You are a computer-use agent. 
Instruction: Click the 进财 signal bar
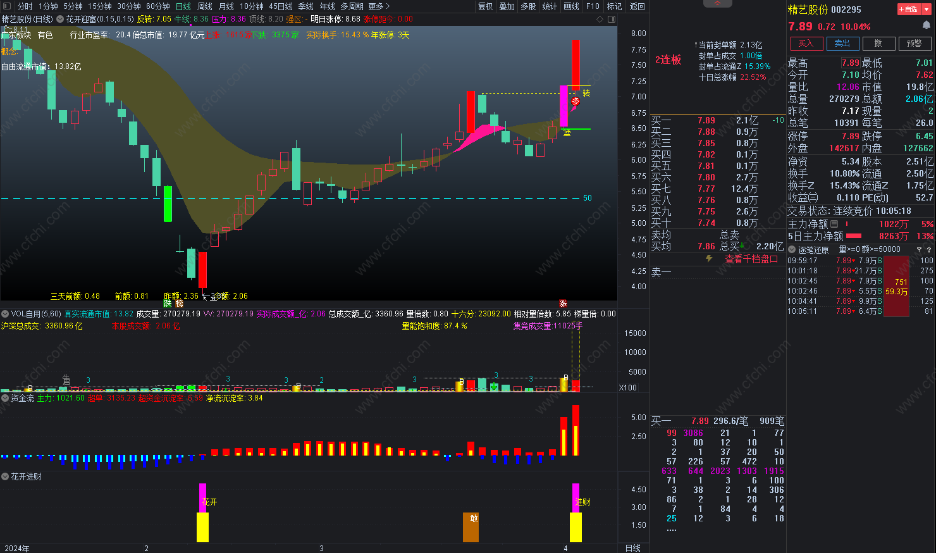[576, 513]
